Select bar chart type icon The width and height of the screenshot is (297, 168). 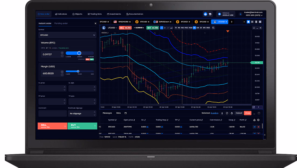162,28
